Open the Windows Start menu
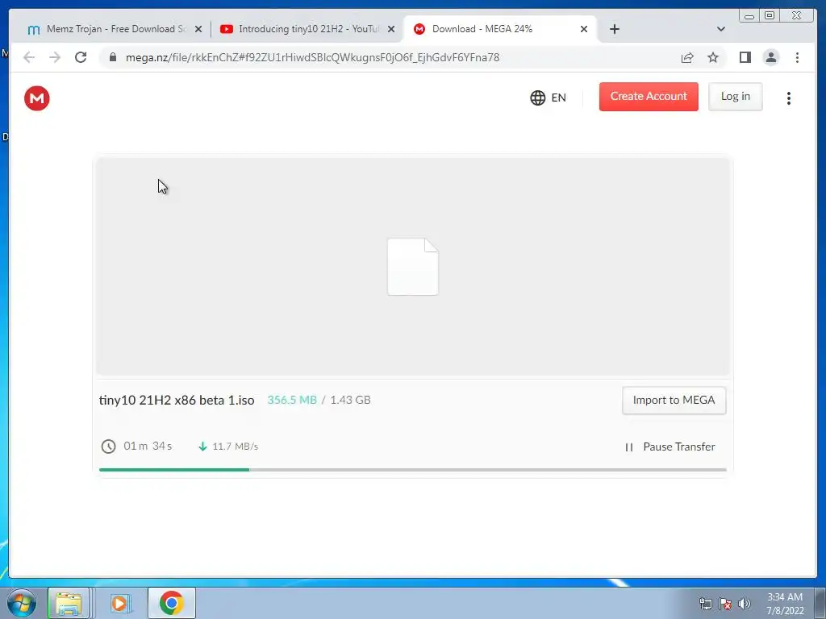 coord(22,603)
